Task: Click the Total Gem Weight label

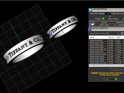Action: tap(97, 14)
